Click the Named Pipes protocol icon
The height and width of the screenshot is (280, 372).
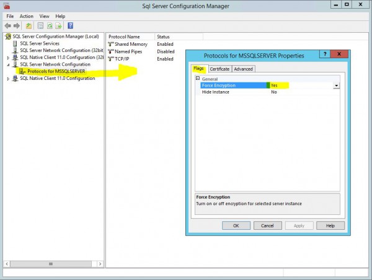coord(111,51)
